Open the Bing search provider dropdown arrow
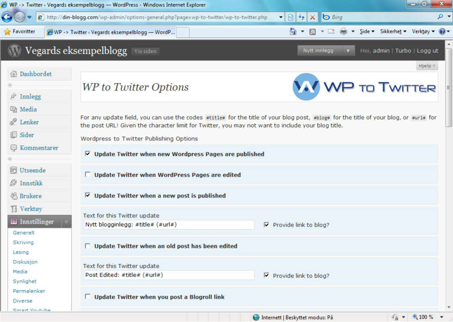453x322 pixels. (x=449, y=17)
